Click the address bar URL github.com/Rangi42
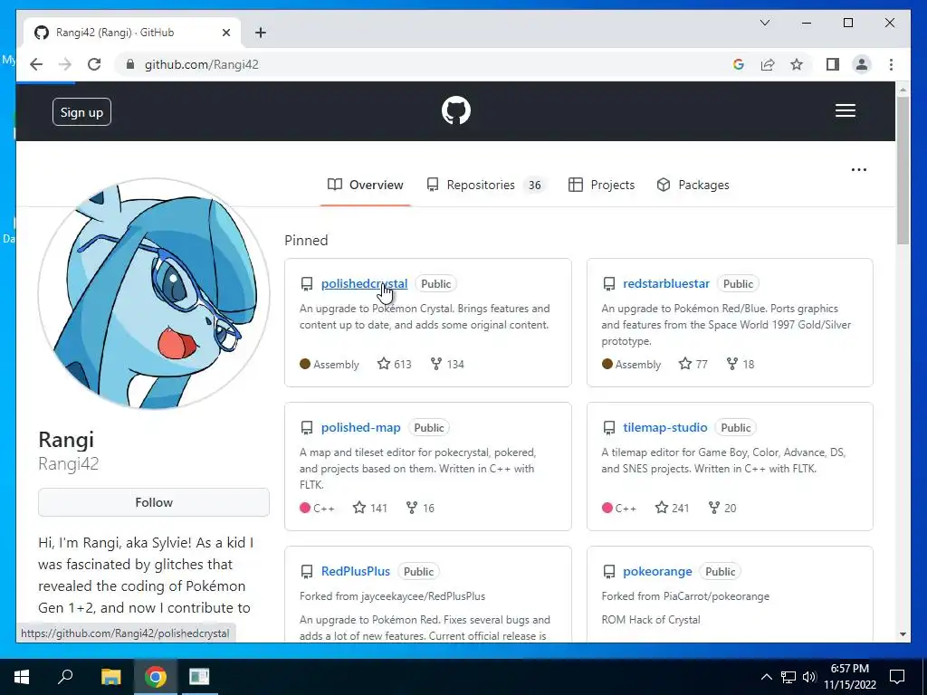Image resolution: width=927 pixels, height=695 pixels. (202, 64)
